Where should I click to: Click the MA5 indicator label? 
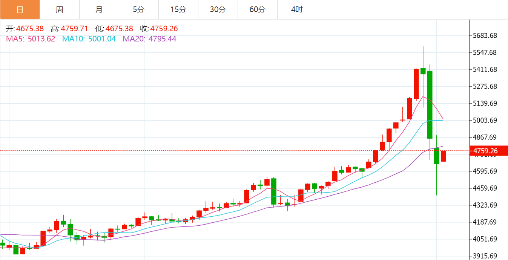31,39
